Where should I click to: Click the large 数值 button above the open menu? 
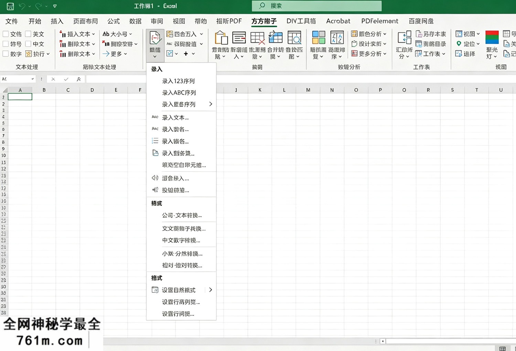coord(155,45)
